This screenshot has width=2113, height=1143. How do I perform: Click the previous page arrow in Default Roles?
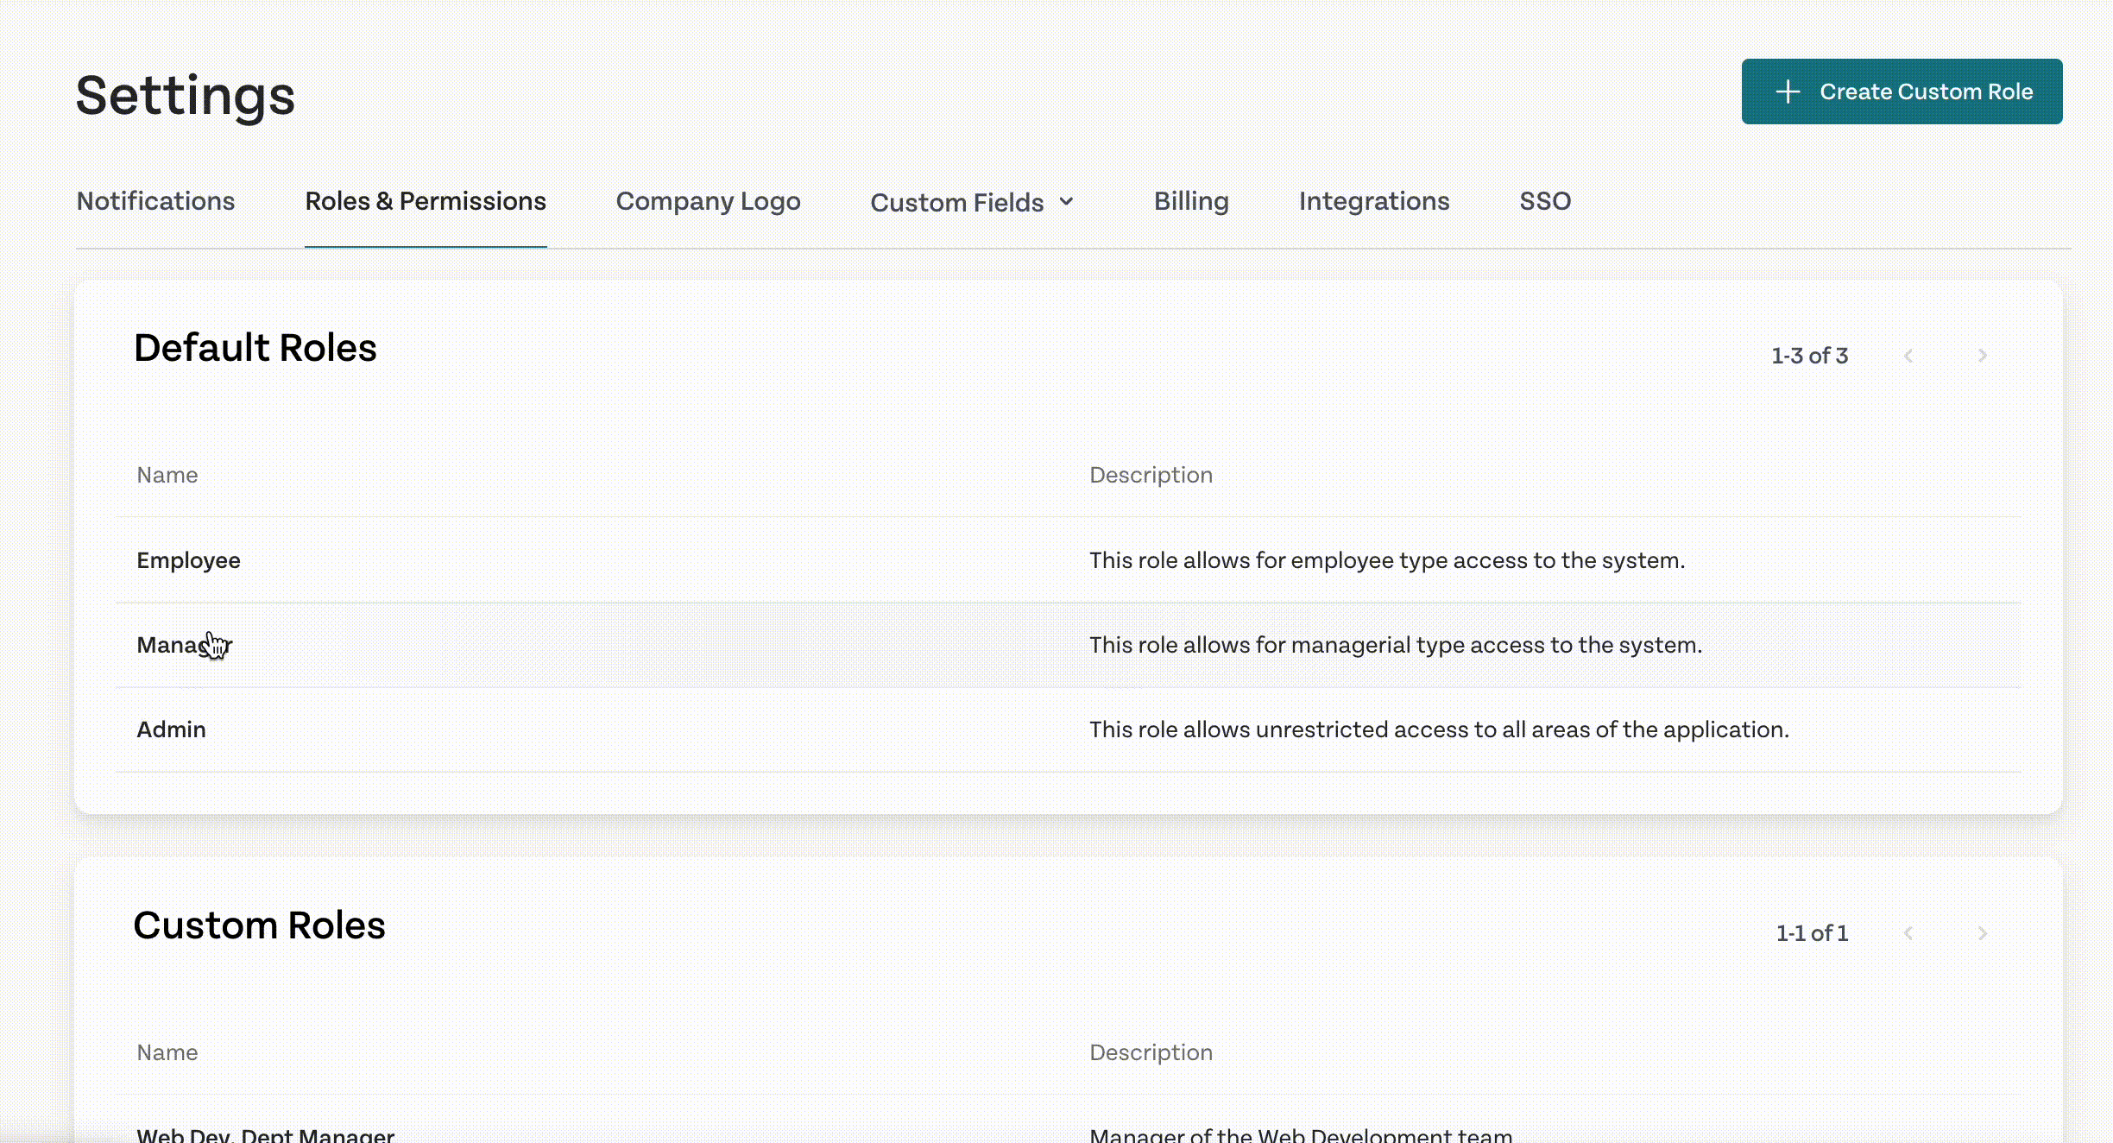pyautogui.click(x=1909, y=355)
